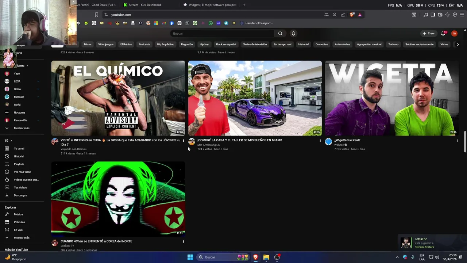This screenshot has width=467, height=263.
Task: Expand Mostrar más under Explorar
Action: (x=22, y=238)
